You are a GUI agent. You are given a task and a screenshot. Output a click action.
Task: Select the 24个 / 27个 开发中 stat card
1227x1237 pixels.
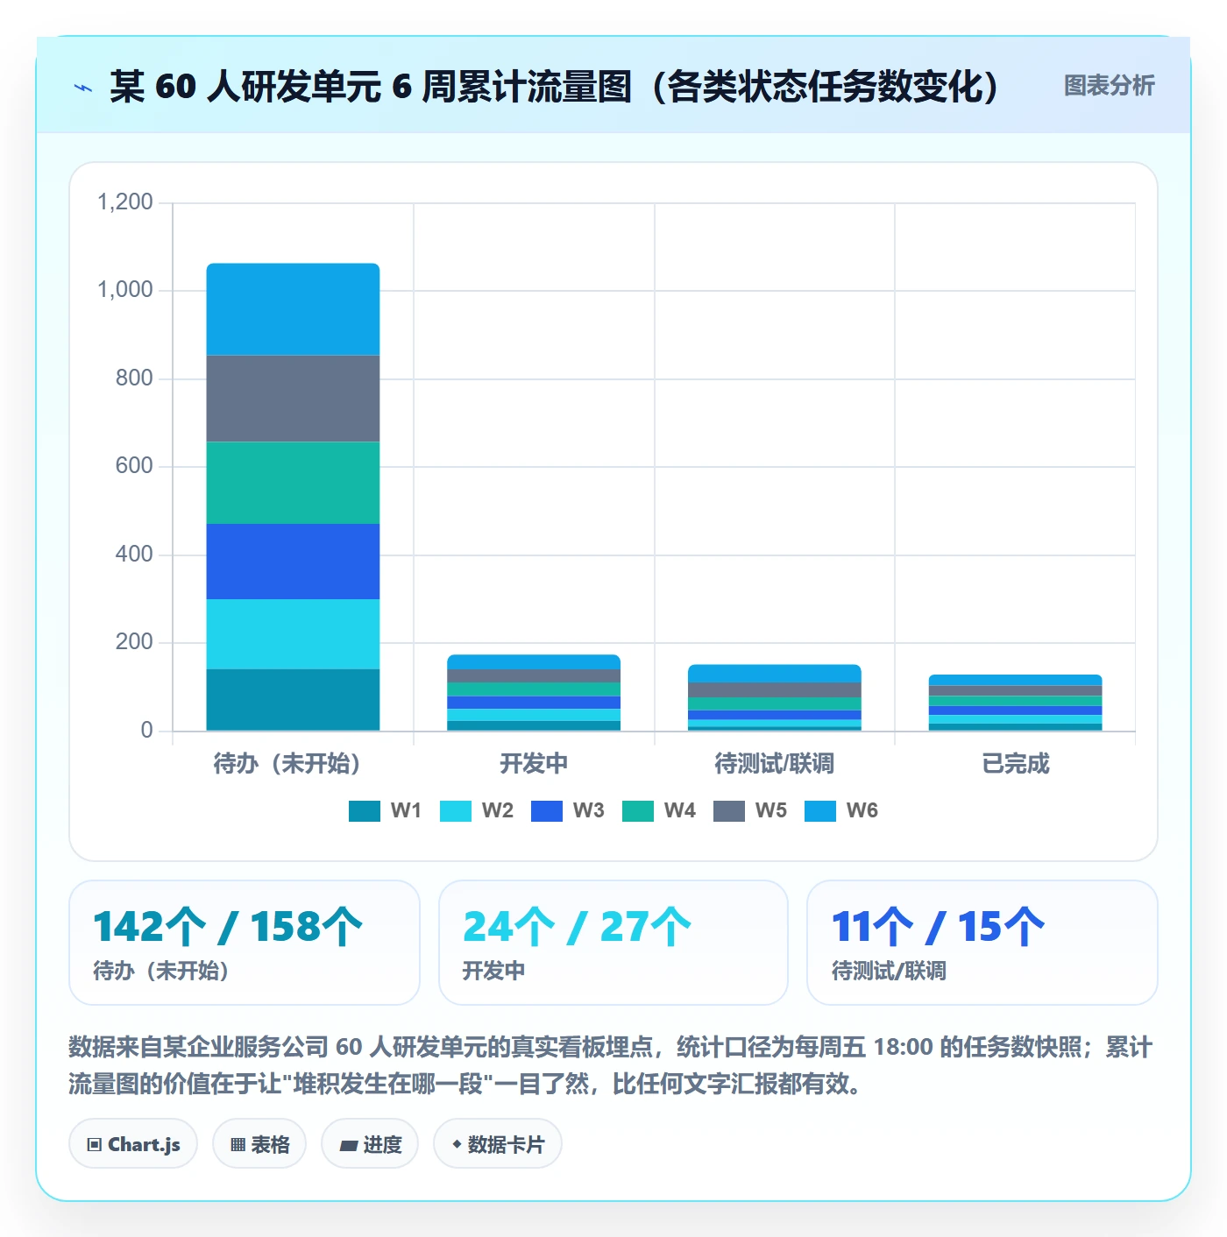pos(613,943)
